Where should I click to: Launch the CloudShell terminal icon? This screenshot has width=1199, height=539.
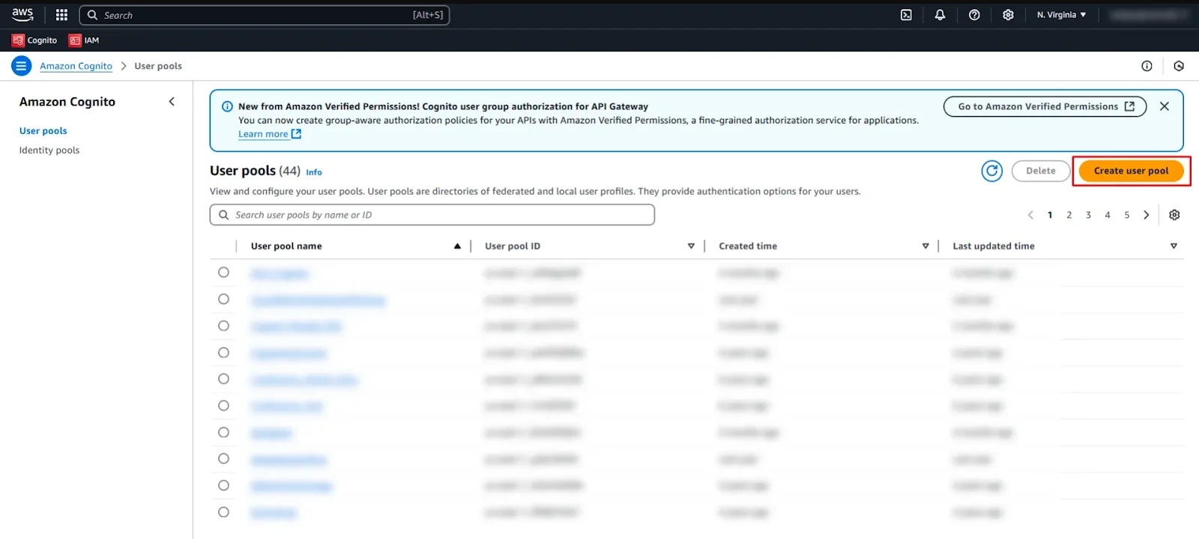[x=906, y=15]
